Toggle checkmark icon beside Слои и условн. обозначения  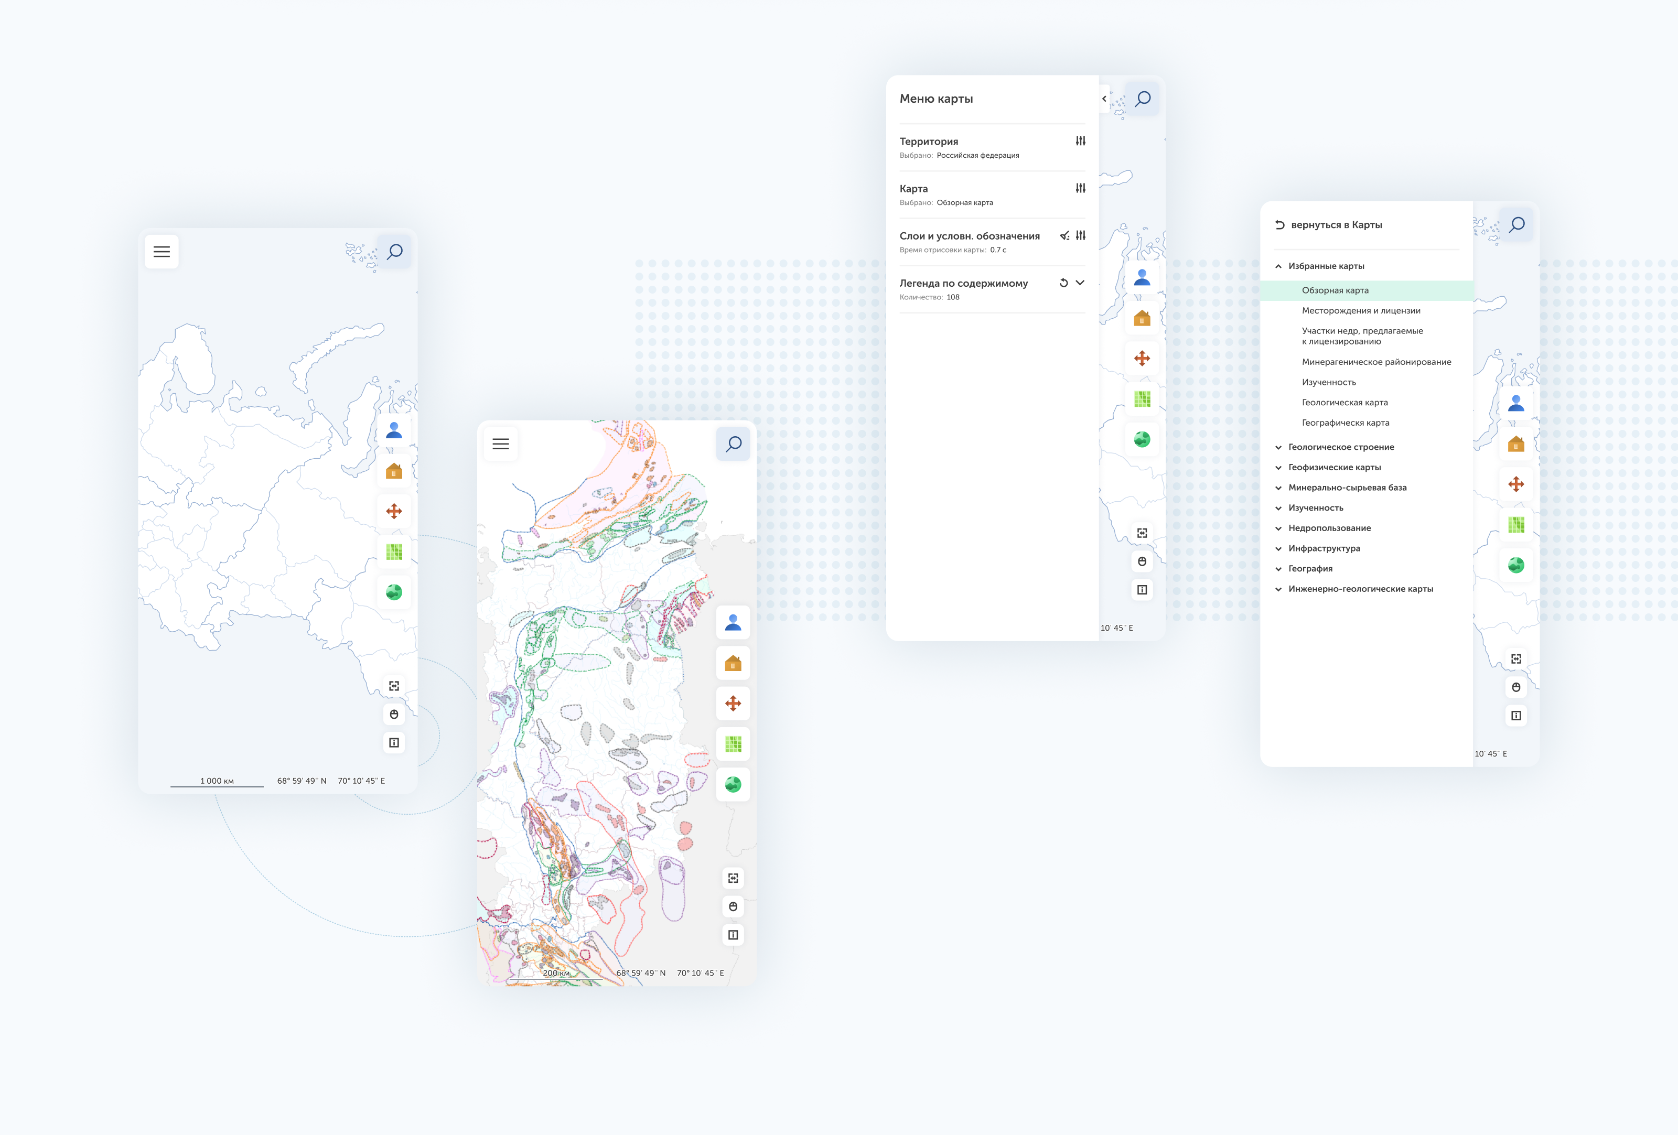pyautogui.click(x=1064, y=235)
